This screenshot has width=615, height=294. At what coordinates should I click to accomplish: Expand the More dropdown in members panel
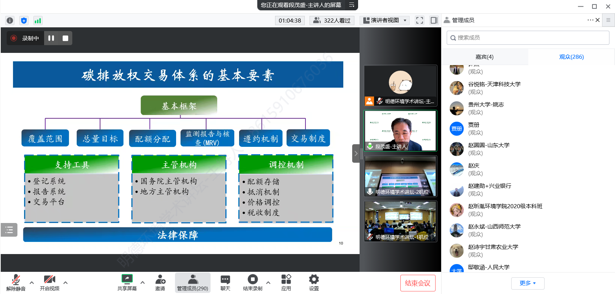coord(528,283)
